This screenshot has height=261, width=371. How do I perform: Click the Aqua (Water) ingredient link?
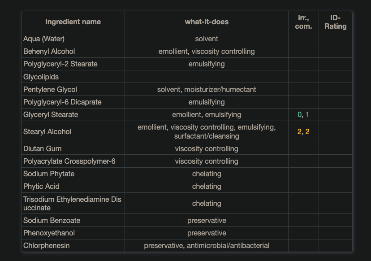(x=44, y=39)
